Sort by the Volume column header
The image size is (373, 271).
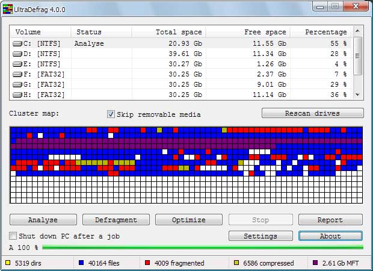40,32
